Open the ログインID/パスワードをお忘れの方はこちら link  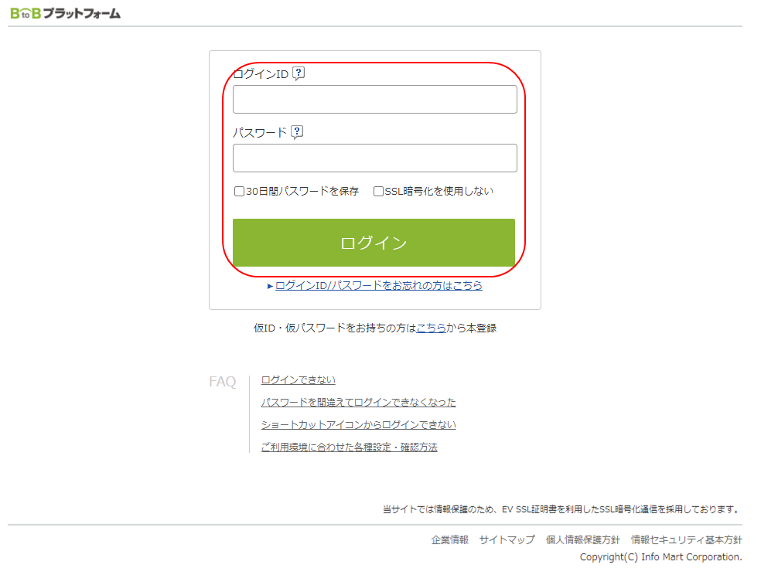click(378, 286)
